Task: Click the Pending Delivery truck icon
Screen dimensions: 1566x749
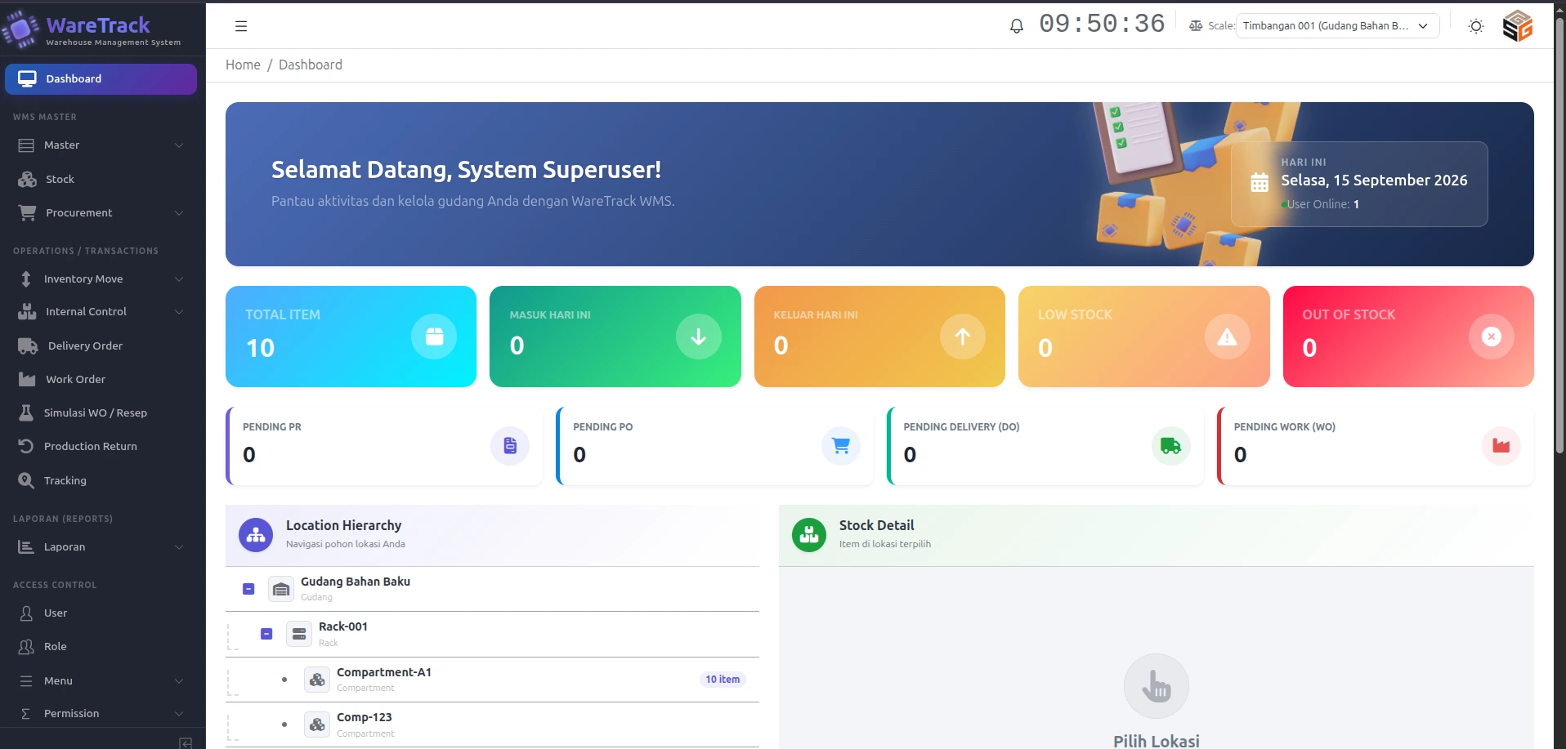Action: (x=1171, y=446)
